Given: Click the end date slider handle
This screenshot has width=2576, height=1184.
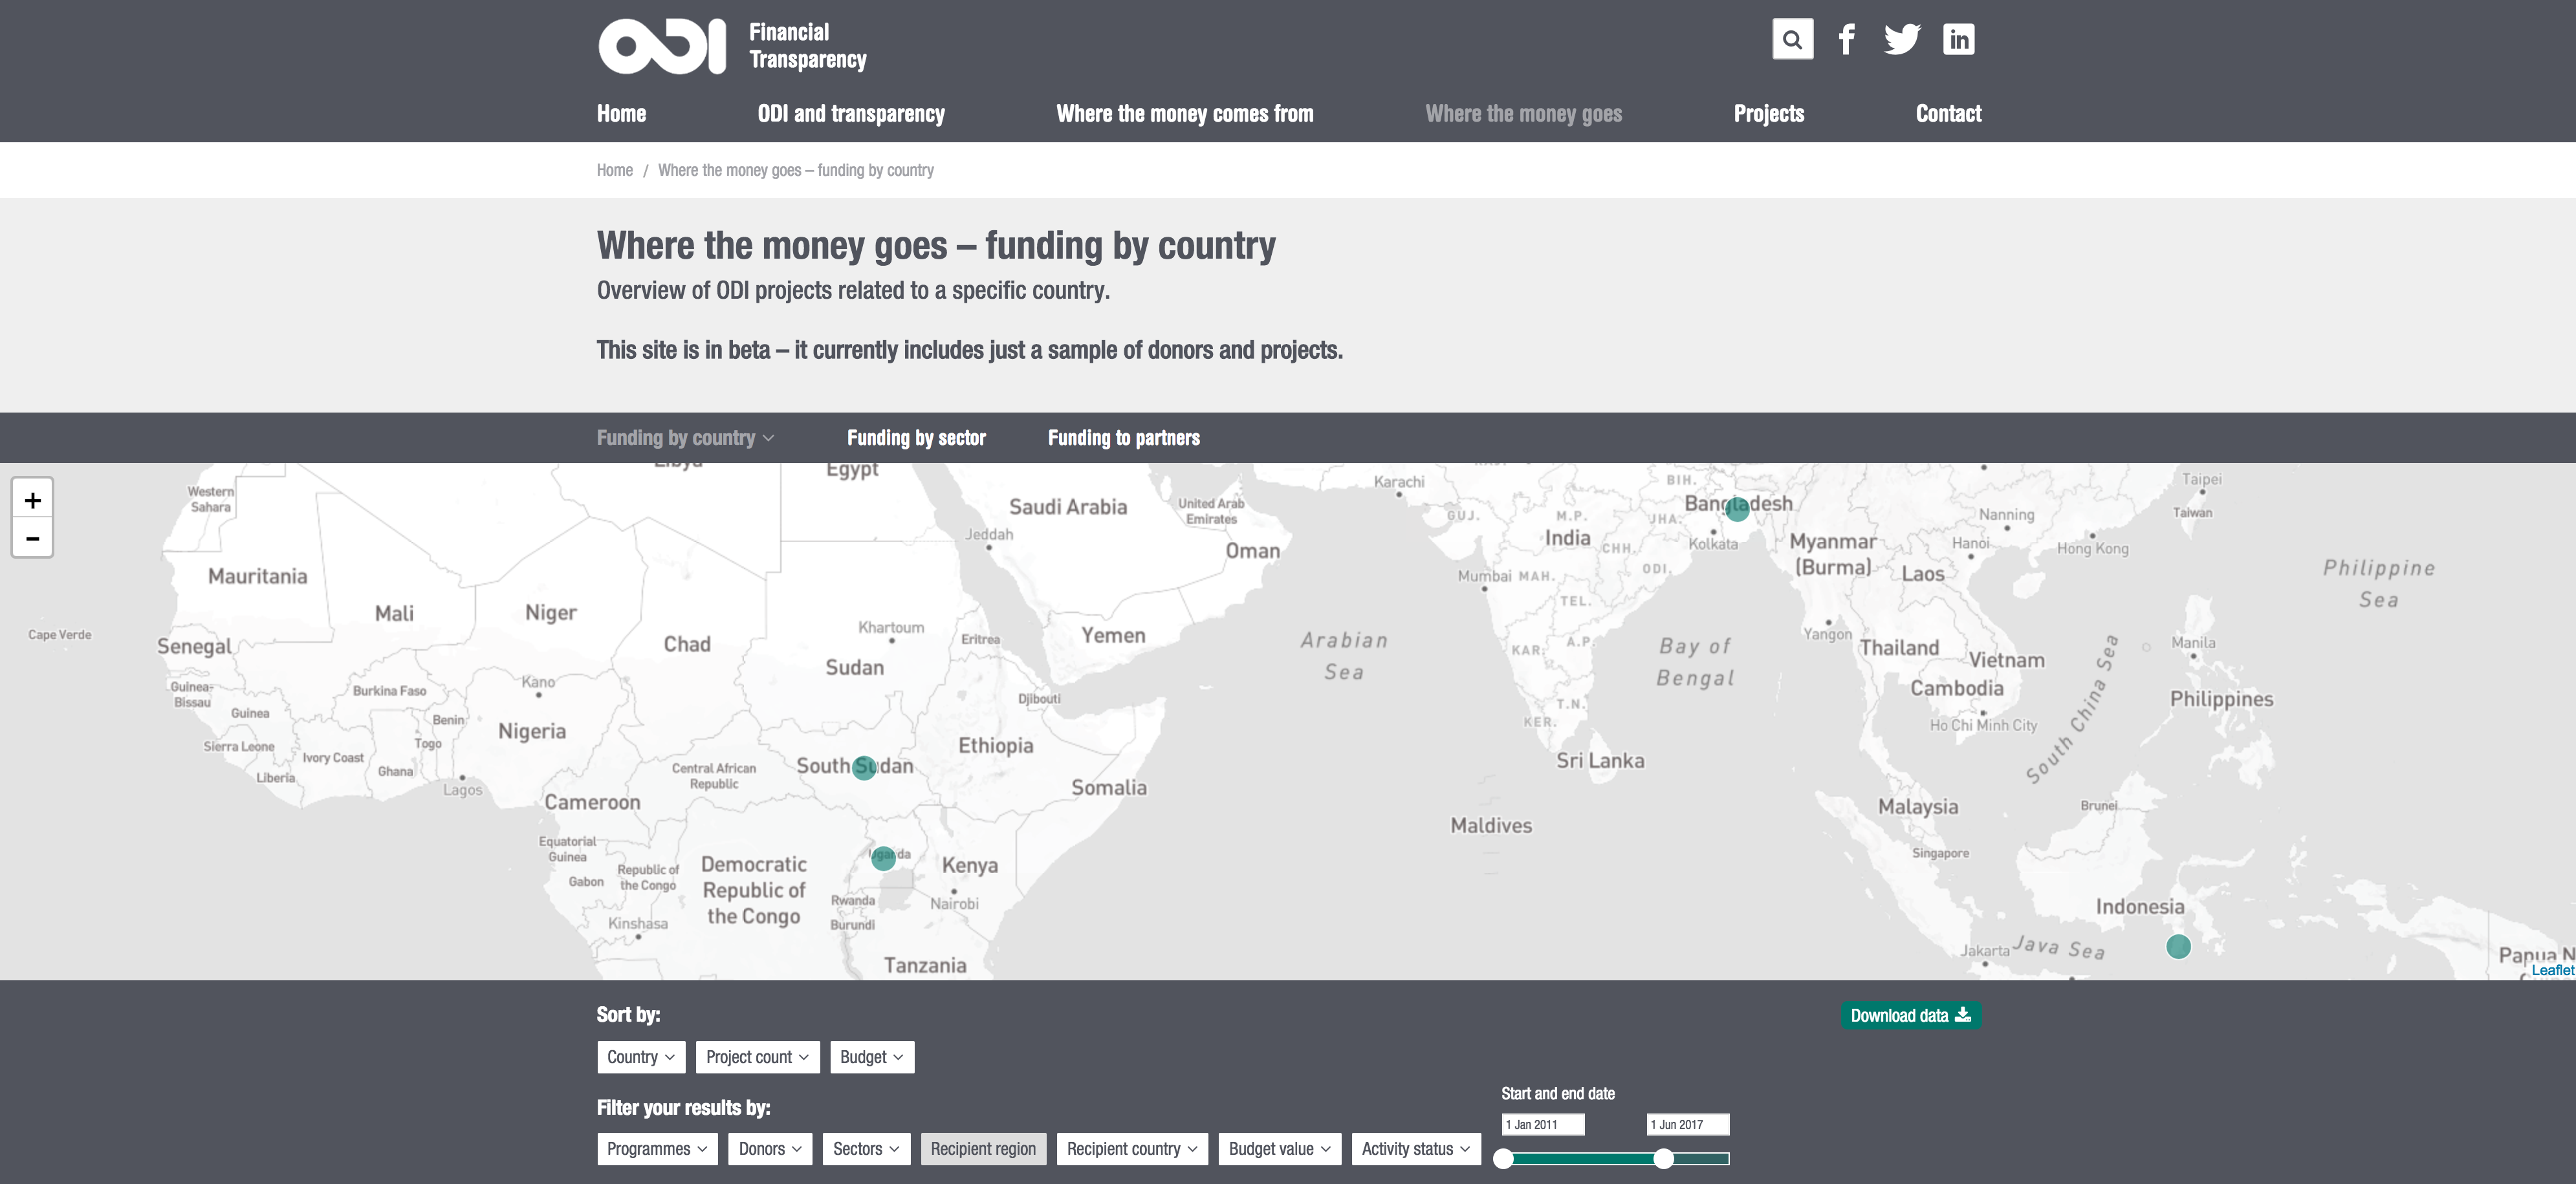Looking at the screenshot, I should 1663,1159.
